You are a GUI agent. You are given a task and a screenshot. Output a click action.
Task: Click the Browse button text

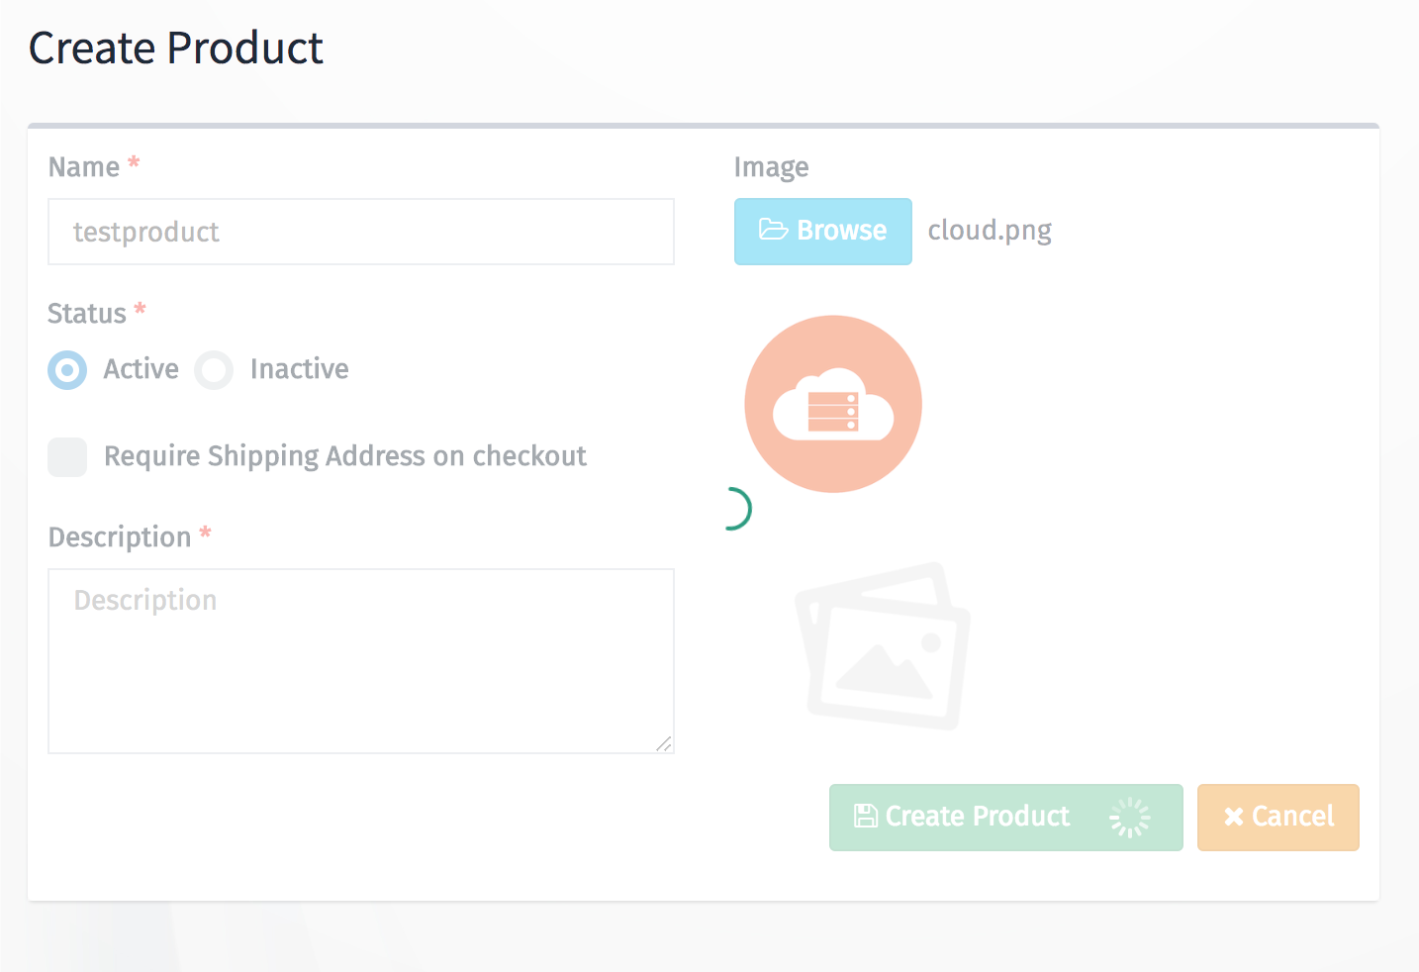click(842, 230)
